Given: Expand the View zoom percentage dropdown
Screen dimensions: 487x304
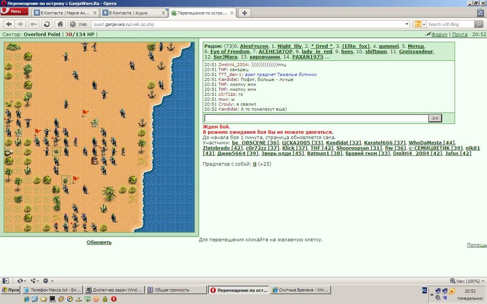Looking at the screenshot, I should tap(467, 281).
